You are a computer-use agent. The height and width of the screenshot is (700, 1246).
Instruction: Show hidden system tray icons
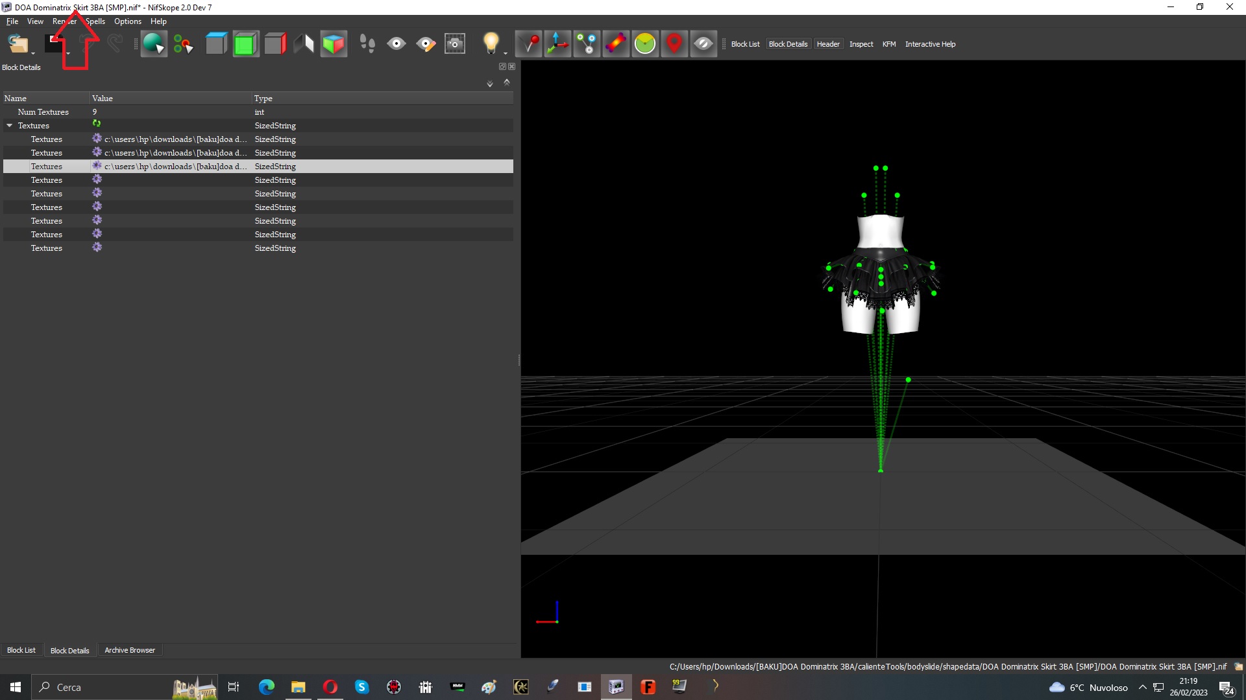point(1142,687)
